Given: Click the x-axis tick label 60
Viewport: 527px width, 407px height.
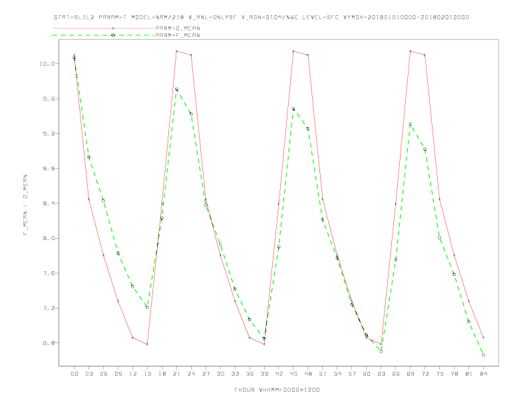Looking at the screenshot, I should (367, 374).
